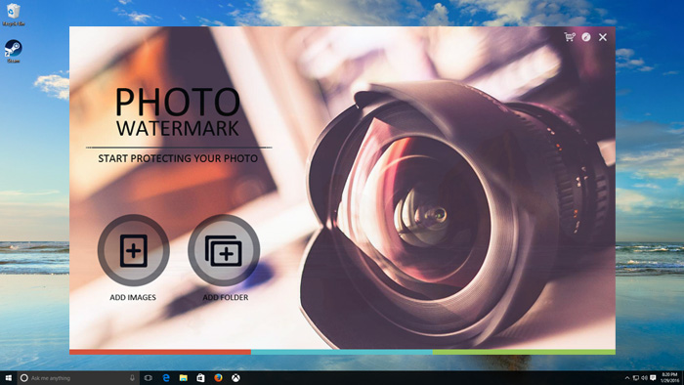Click the Add Folder circular button

[224, 250]
